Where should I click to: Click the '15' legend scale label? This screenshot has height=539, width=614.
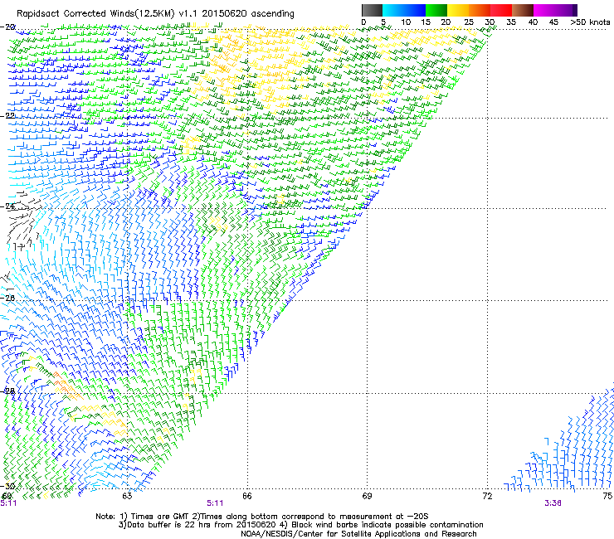tap(426, 22)
